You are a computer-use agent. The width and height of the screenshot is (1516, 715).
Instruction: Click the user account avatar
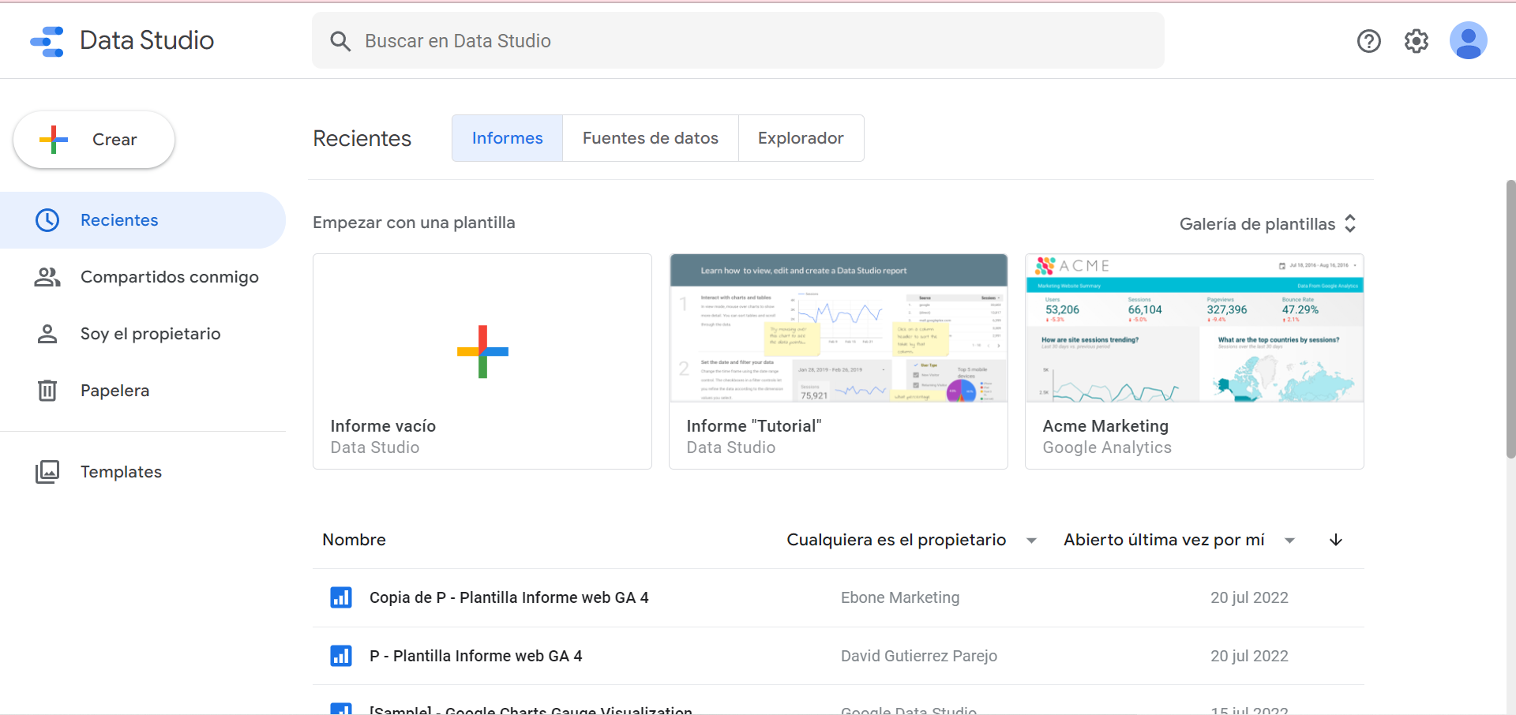(1468, 41)
